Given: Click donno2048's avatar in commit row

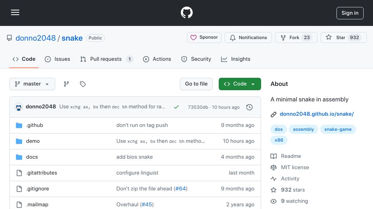Looking at the screenshot, I should pos(19,107).
